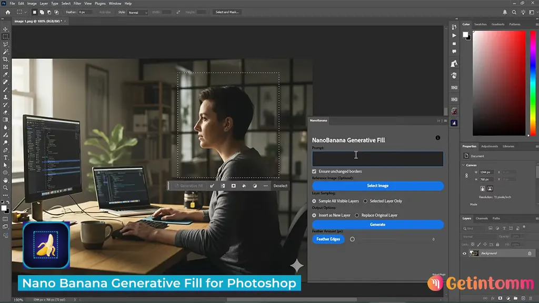Collapse the NanoBanana panel with double arrows
The image size is (539, 303).
438,120
